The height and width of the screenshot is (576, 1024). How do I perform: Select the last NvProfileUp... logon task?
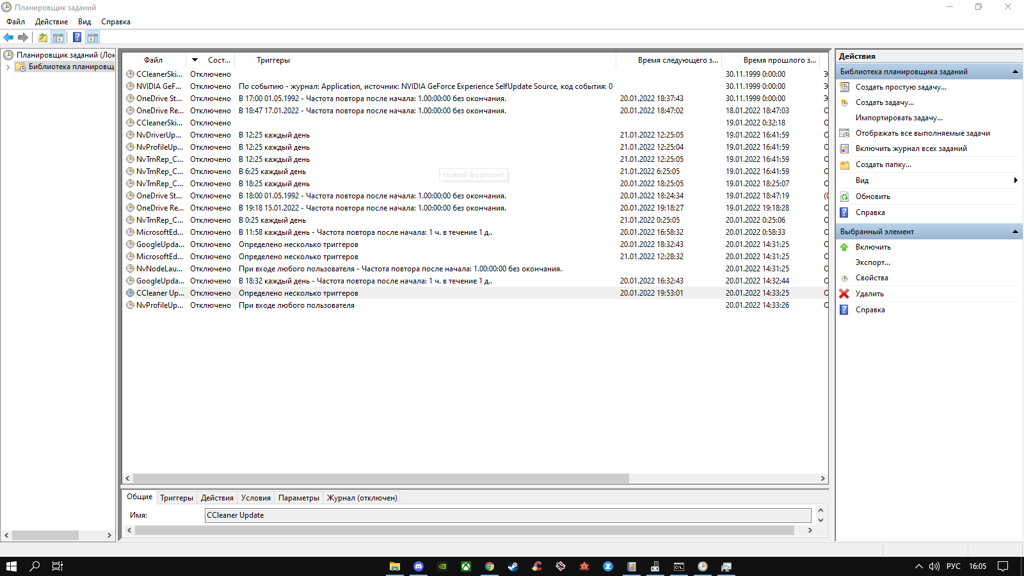pos(474,305)
